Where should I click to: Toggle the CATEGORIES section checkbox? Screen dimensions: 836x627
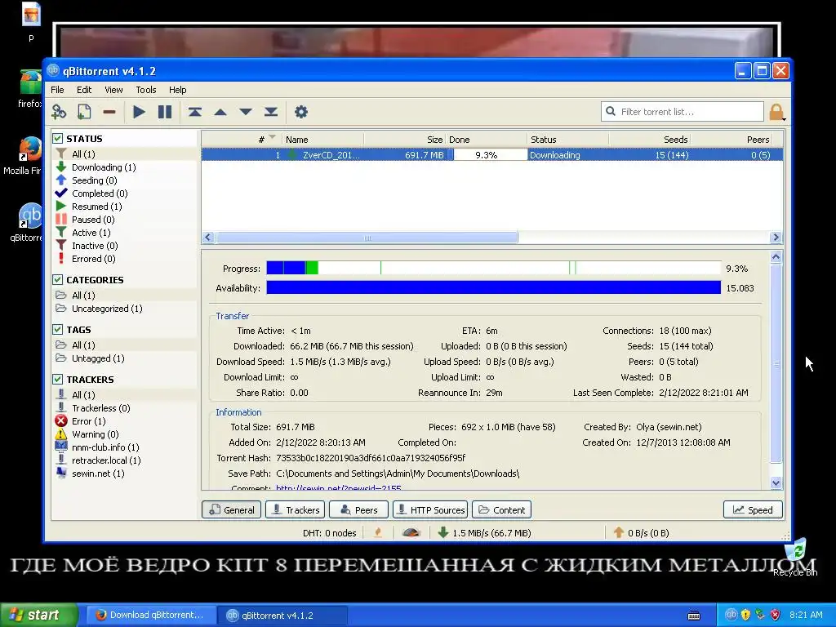58,279
